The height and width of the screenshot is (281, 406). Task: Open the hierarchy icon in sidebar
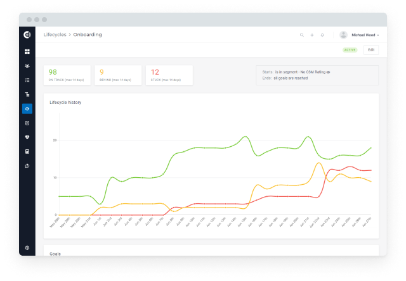(x=27, y=94)
